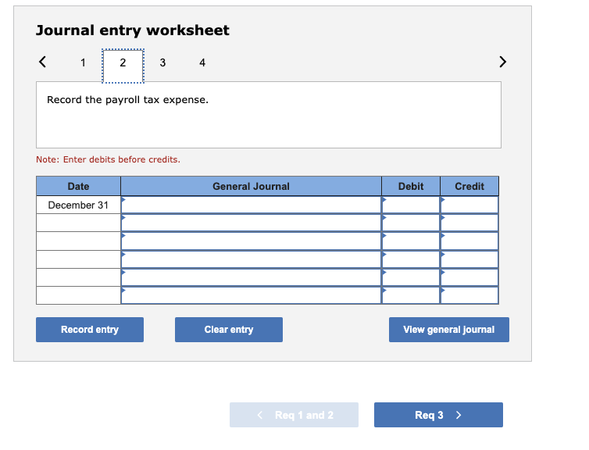The image size is (589, 450).
Task: Click Credit field in sixth row
Action: click(469, 295)
